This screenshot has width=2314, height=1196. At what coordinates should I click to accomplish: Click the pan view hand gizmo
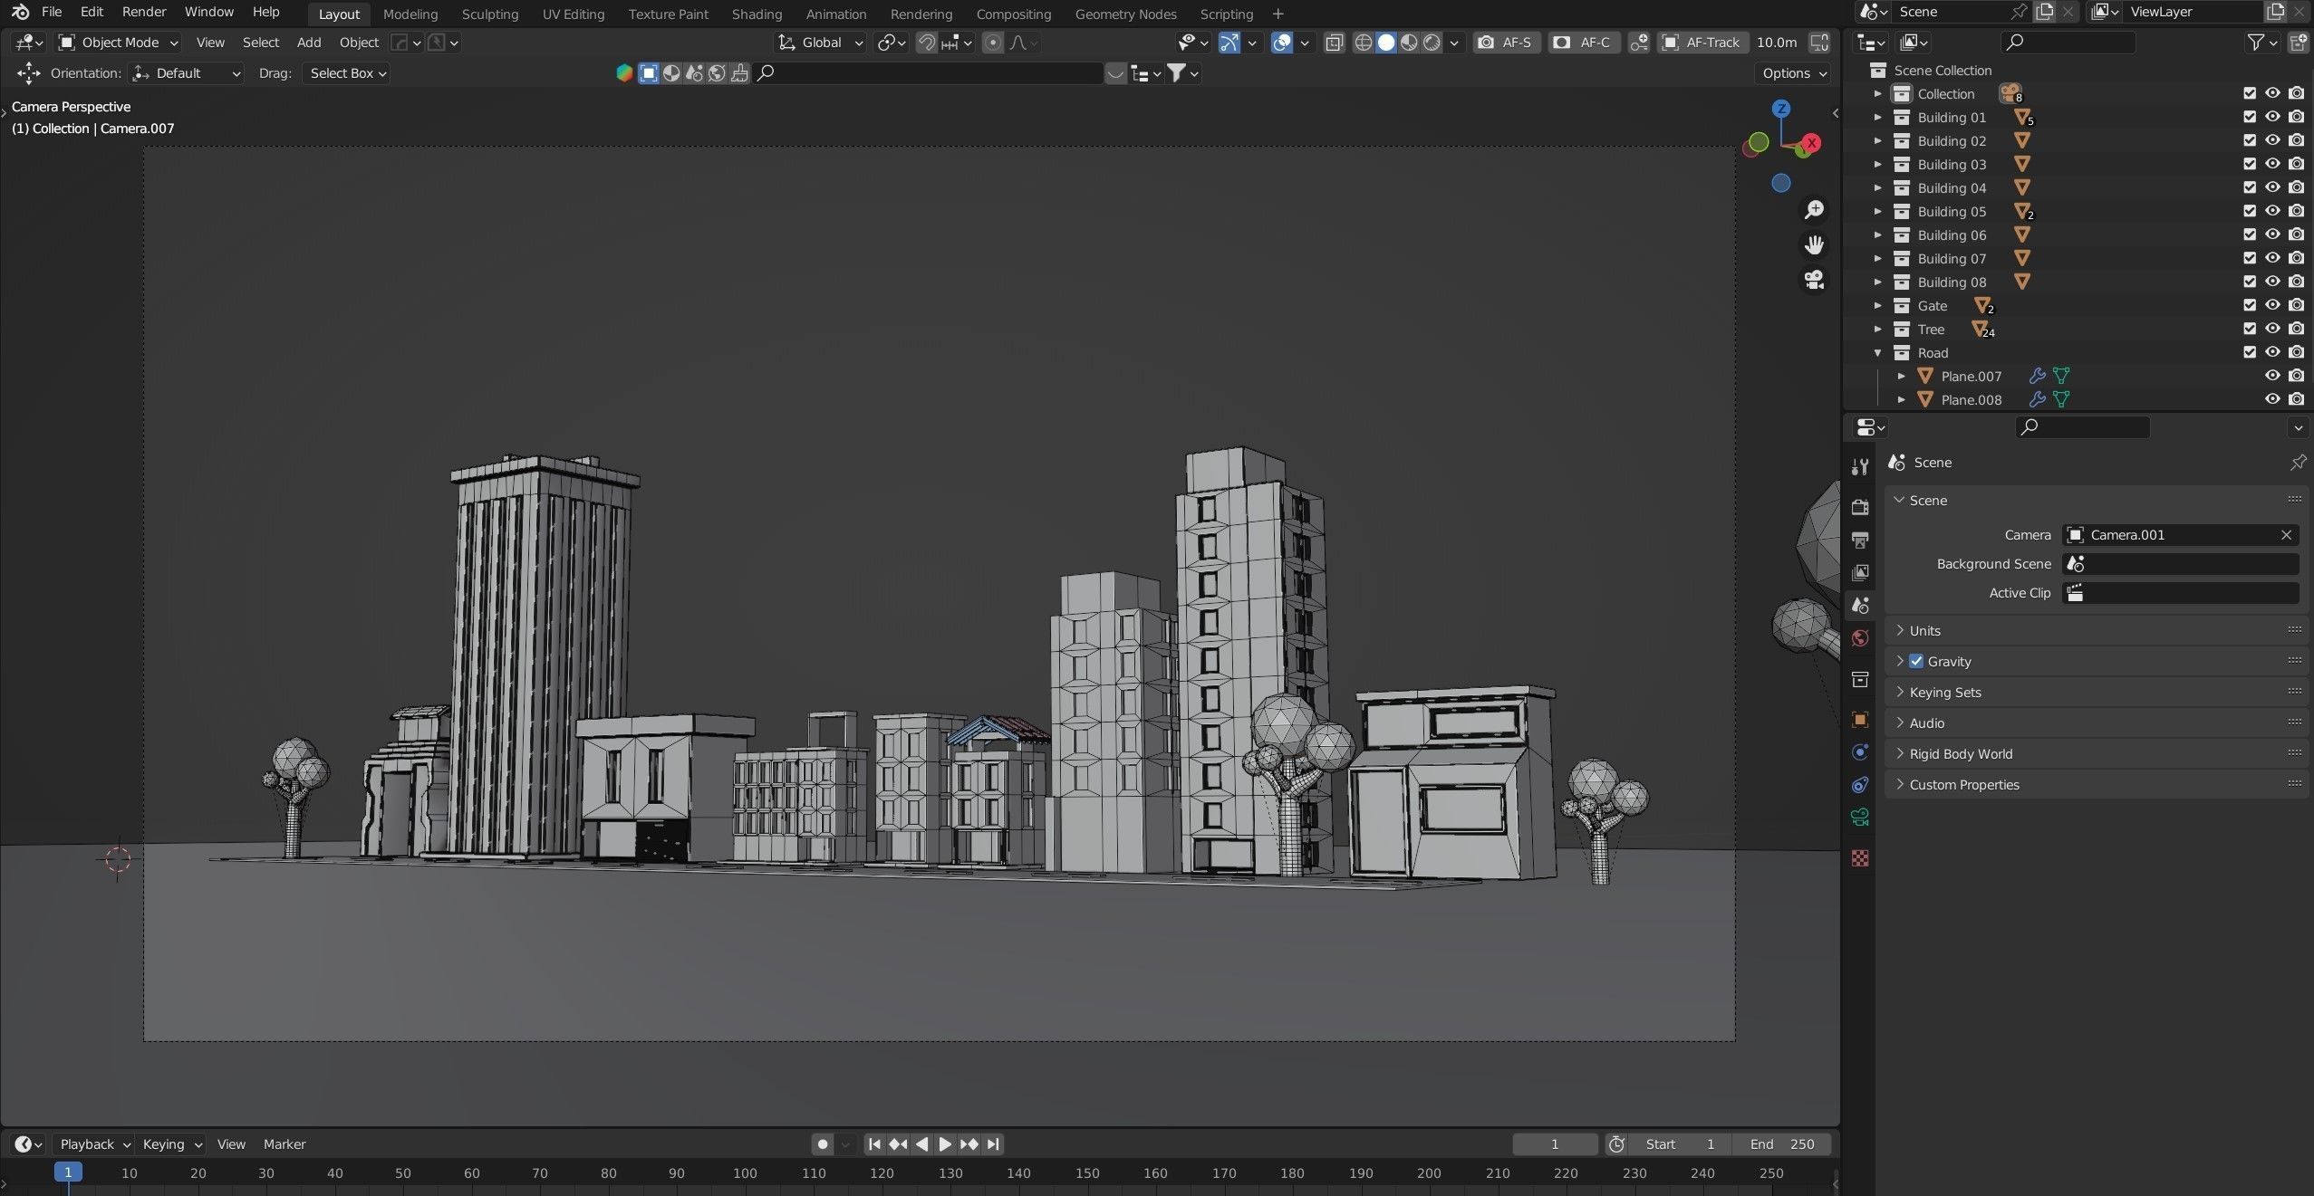pos(1814,245)
